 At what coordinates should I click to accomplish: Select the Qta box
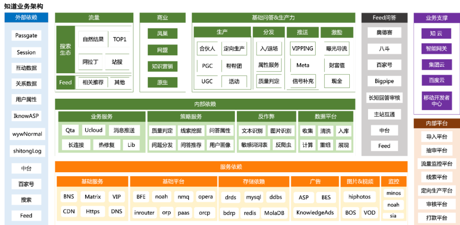(70, 130)
